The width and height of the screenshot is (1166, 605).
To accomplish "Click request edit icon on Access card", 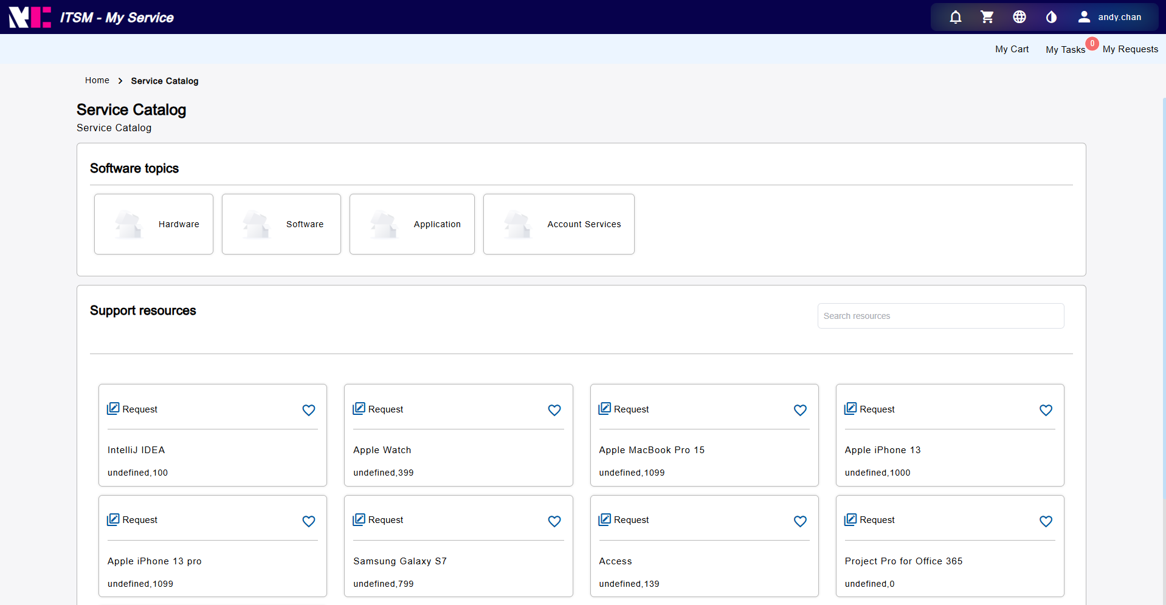I will [604, 519].
